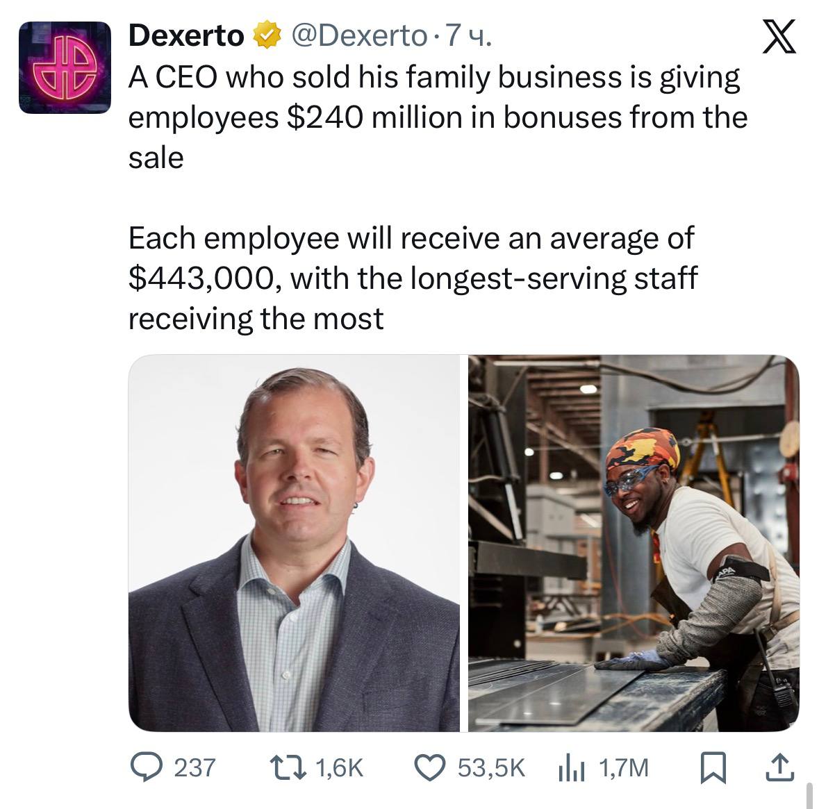The image size is (819, 809).
Task: Like the post with heart icon
Action: [430, 768]
